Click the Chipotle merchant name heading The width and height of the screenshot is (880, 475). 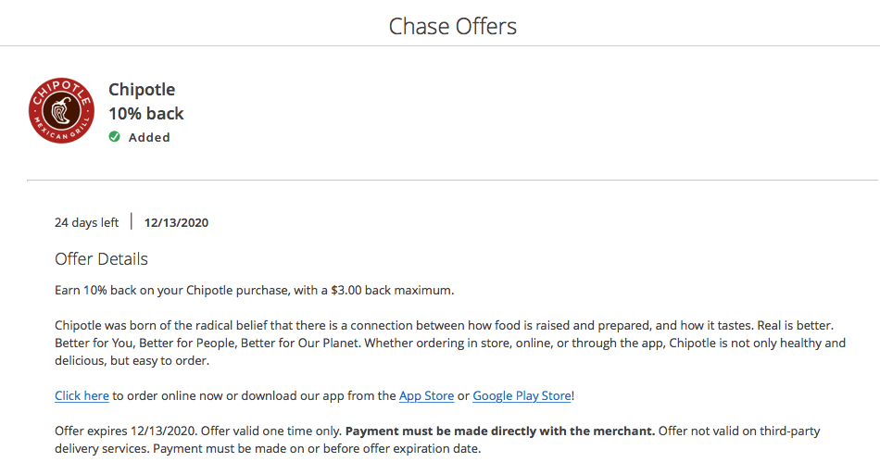(142, 90)
